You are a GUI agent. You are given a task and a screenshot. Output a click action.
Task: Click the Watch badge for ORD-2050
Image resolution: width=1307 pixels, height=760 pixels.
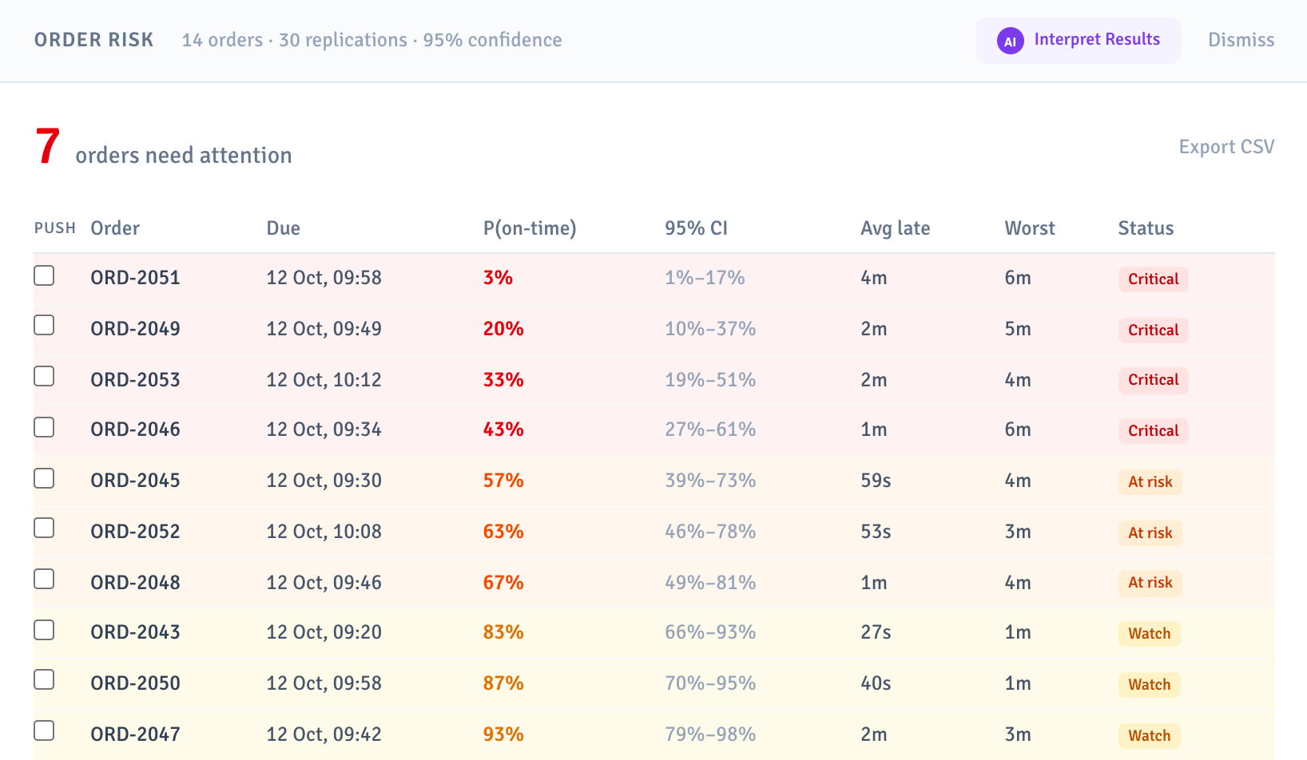(x=1149, y=685)
